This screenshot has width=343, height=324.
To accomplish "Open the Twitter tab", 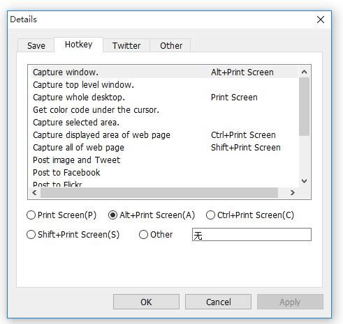I will coord(126,45).
